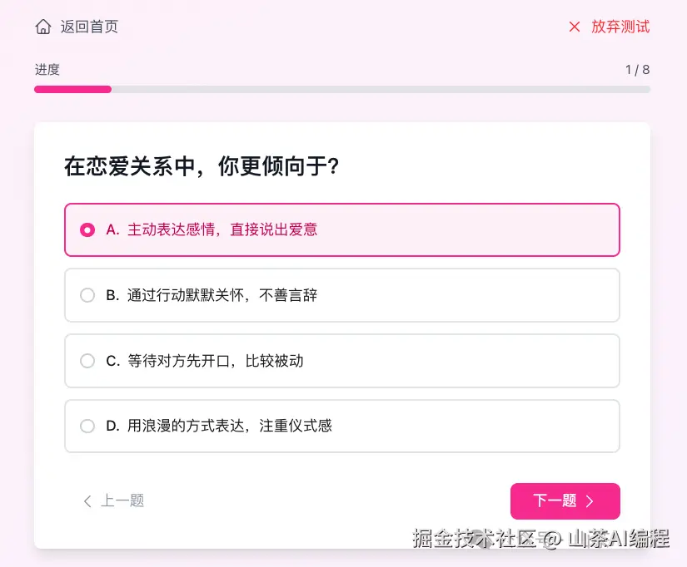This screenshot has height=567, width=687.
Task: Select radio button for option B
Action: point(87,295)
